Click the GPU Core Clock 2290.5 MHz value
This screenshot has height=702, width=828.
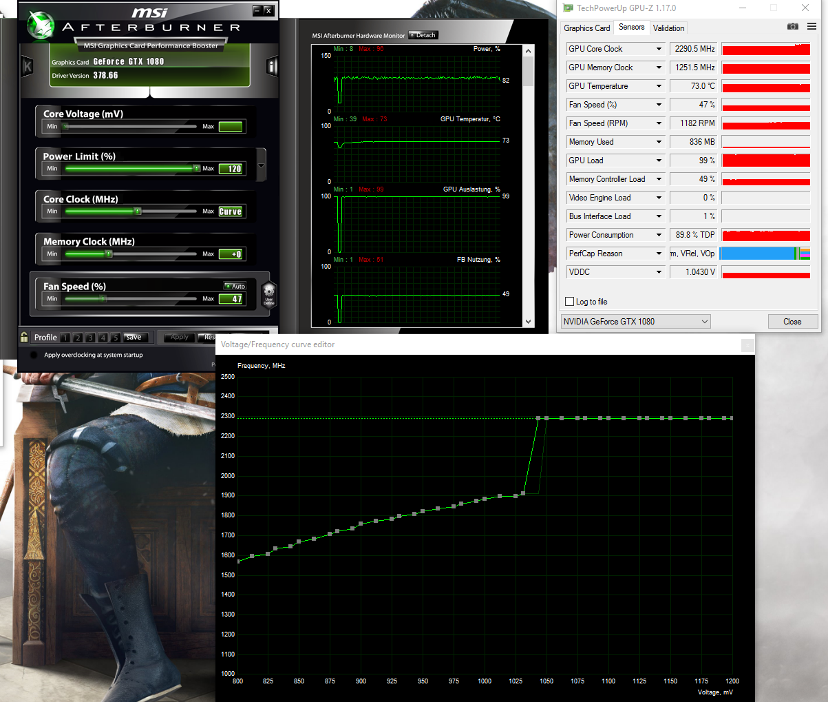pos(694,49)
